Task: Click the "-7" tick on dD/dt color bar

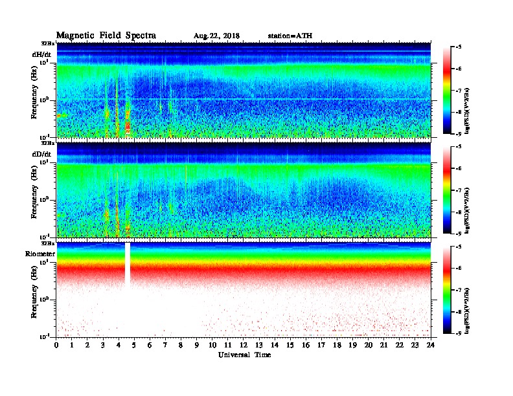Action: coord(459,190)
